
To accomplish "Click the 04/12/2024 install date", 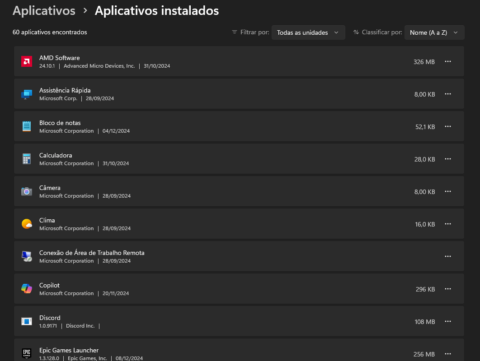I will [116, 131].
